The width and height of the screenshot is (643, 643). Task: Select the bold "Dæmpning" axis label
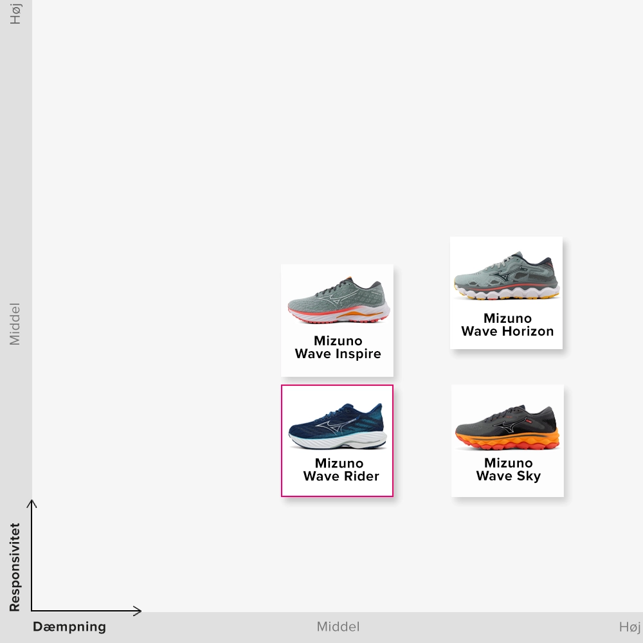click(x=69, y=627)
